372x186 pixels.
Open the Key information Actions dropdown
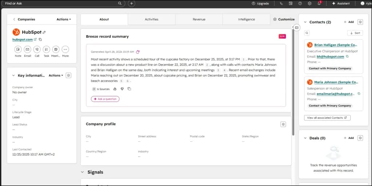[56, 75]
